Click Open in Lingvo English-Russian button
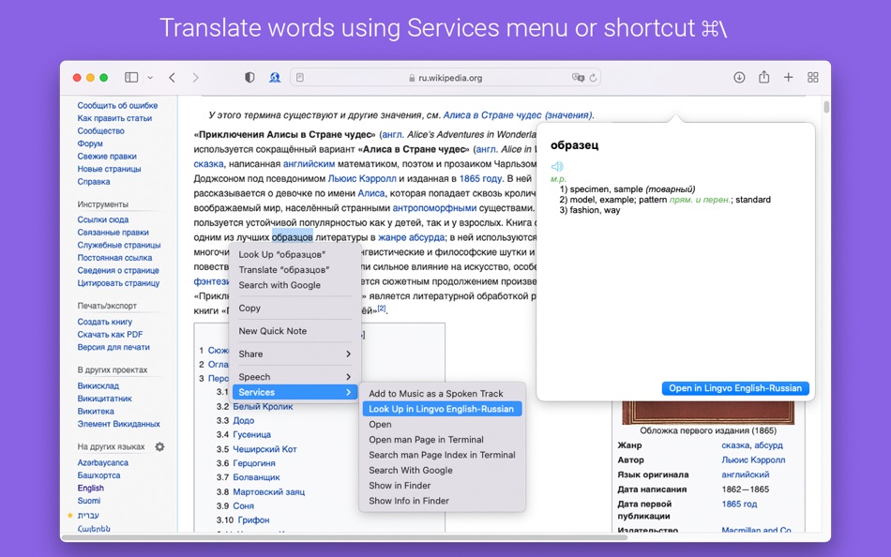This screenshot has height=557, width=891. [x=735, y=388]
